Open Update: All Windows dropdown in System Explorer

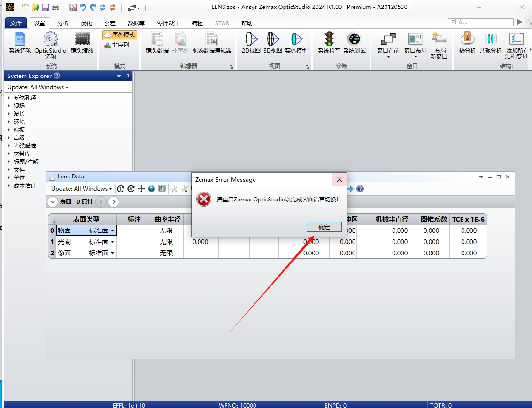(38, 87)
